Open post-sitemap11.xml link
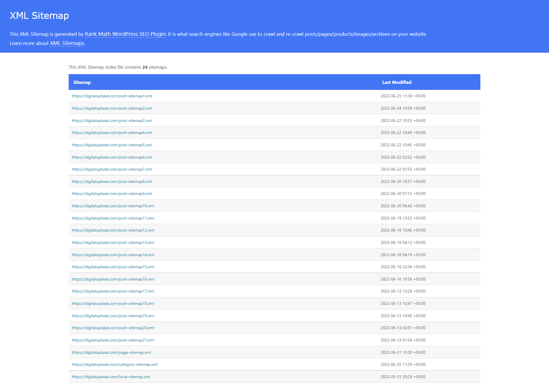This screenshot has width=549, height=389. pyautogui.click(x=113, y=218)
